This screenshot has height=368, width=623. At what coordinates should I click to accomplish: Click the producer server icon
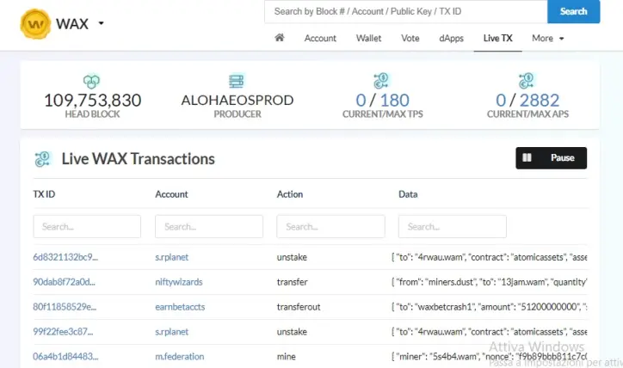tap(237, 81)
